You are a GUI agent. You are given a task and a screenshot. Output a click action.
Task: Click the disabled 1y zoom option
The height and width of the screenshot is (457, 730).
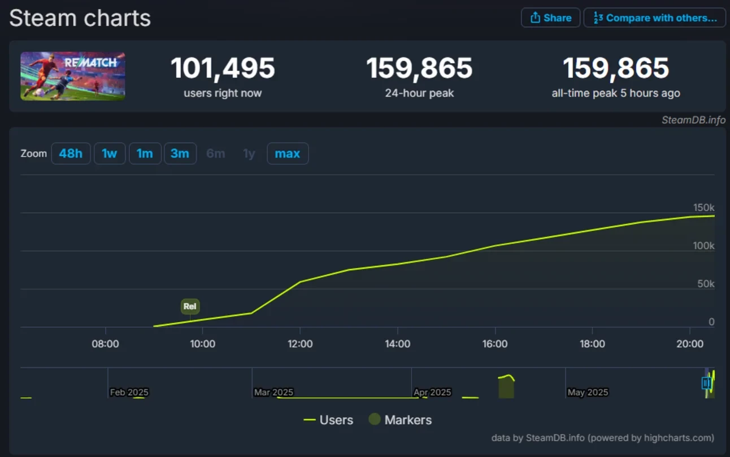(x=249, y=153)
